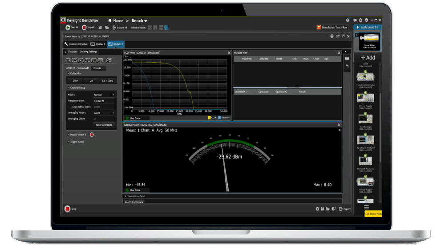Select the CCDF curve display-type icon
This screenshot has width=445, height=250.
tap(93, 60)
